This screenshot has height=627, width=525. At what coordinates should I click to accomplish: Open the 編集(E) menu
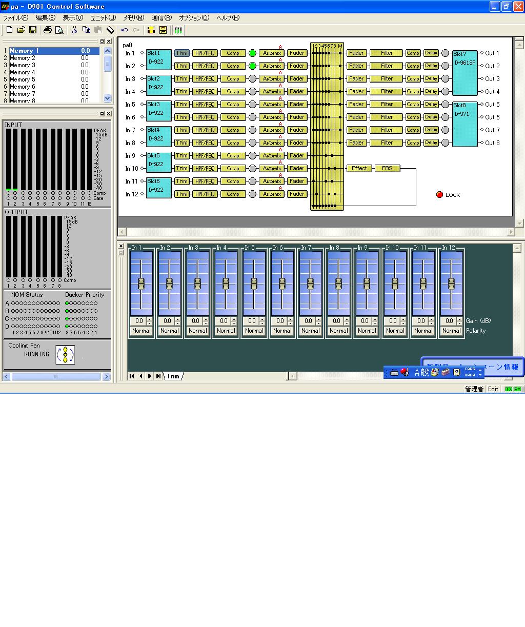46,17
